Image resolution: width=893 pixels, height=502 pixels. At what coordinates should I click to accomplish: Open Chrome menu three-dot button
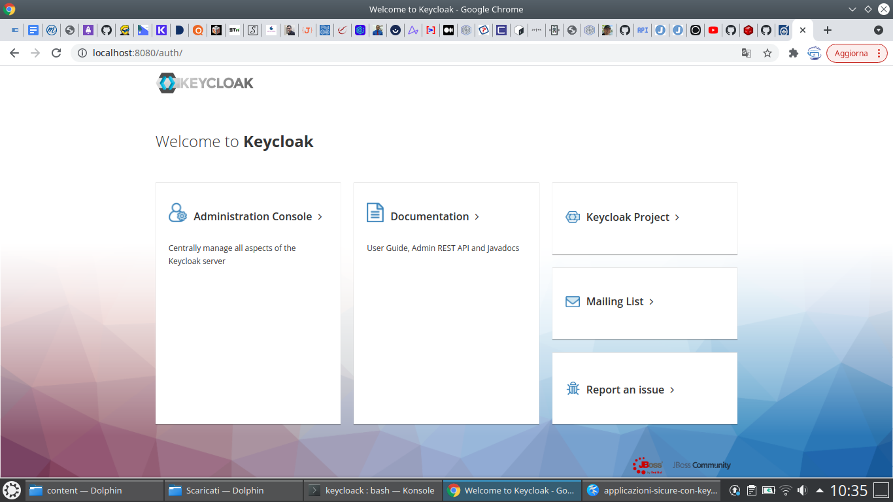(880, 54)
